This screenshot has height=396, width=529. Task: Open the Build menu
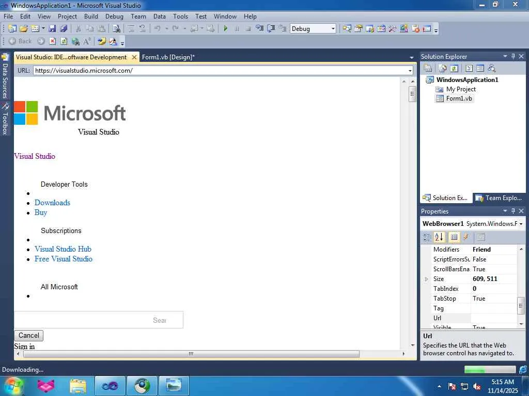click(91, 16)
